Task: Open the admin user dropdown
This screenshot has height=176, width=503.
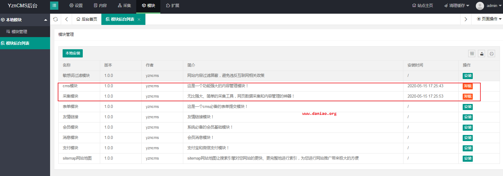Action: [494, 5]
